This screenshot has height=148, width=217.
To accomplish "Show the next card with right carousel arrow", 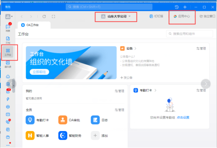I will (206, 84).
